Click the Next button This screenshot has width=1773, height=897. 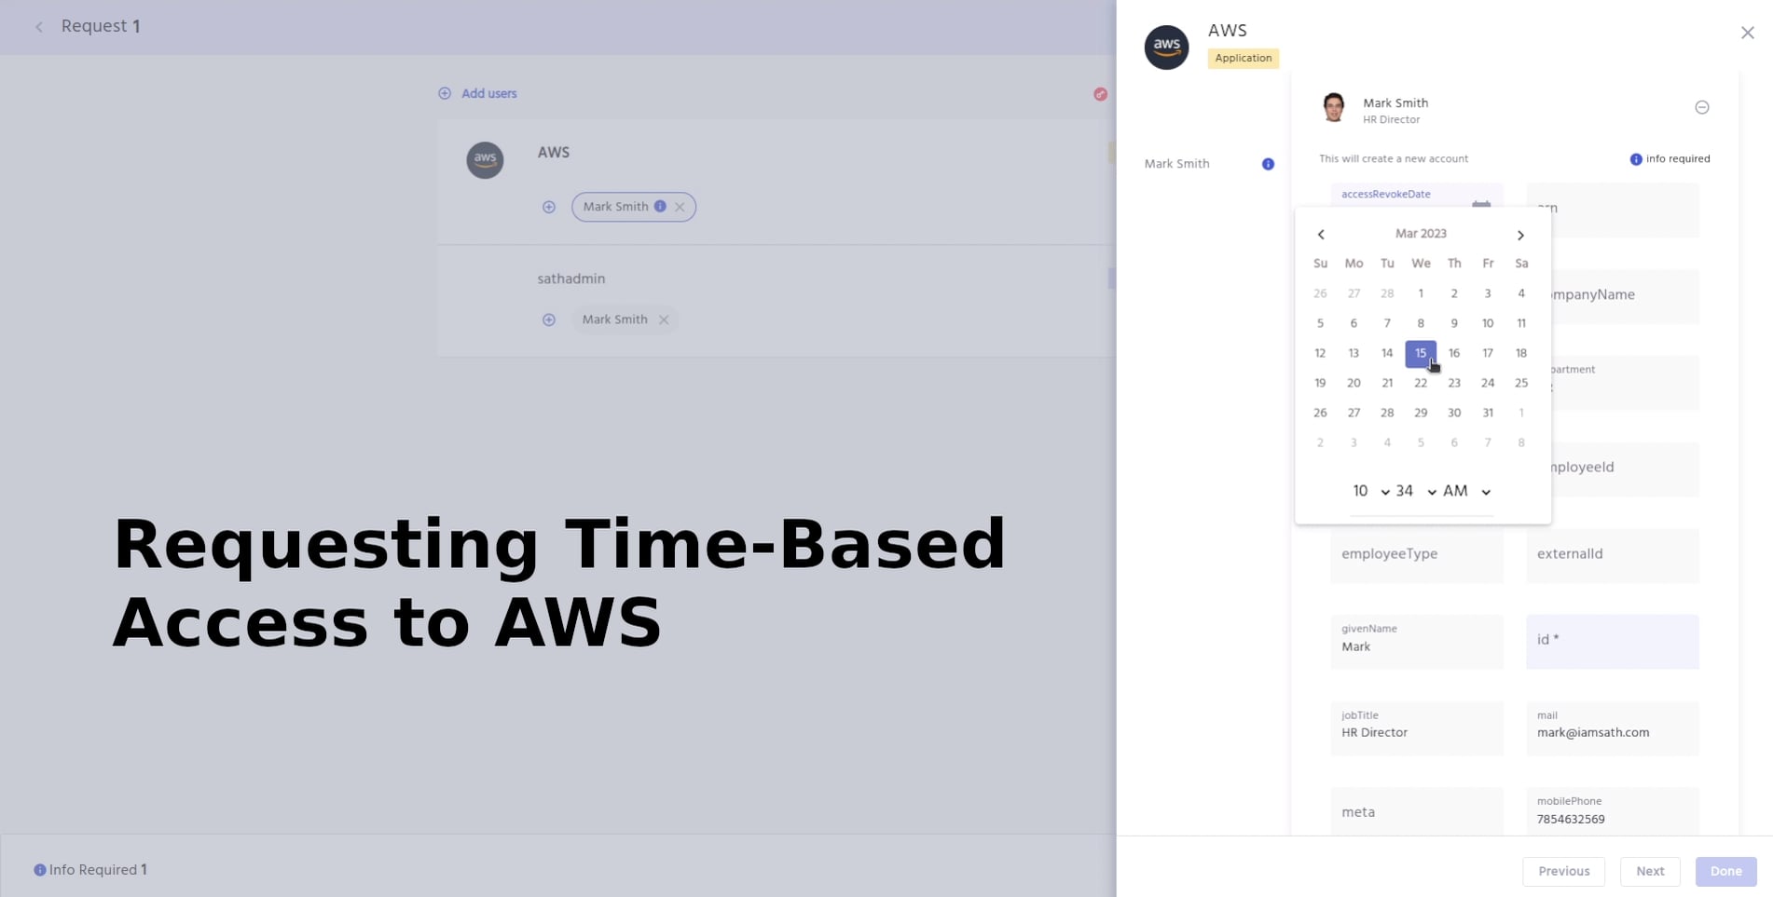[1650, 871]
